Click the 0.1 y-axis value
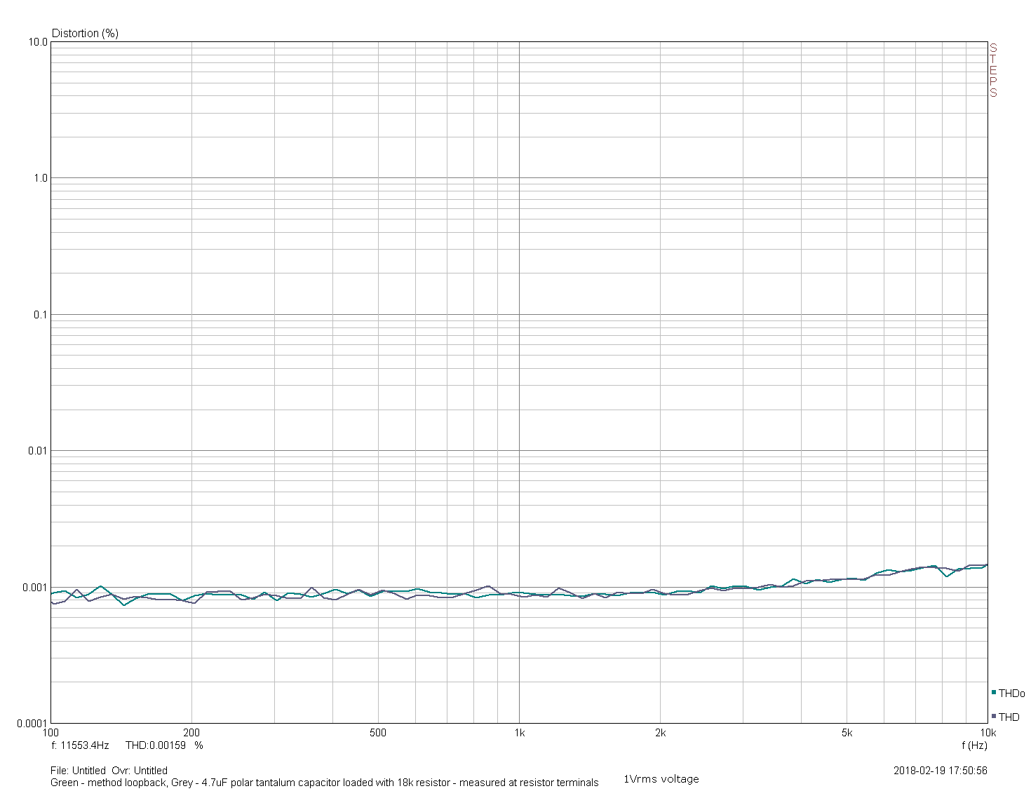Viewport: 1031px width, 791px height. (x=41, y=315)
